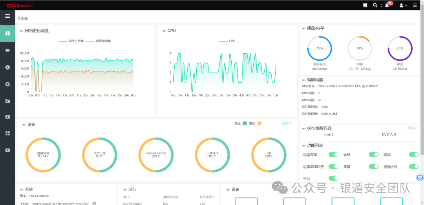Image resolution: width=424 pixels, height=205 pixels.
Task: Click the Intel: 0 text
Action: click(329, 134)
